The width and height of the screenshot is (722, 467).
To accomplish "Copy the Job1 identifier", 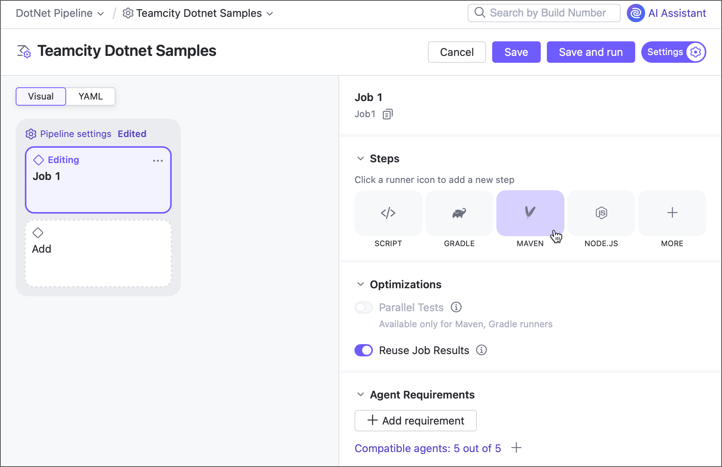I will coord(387,114).
